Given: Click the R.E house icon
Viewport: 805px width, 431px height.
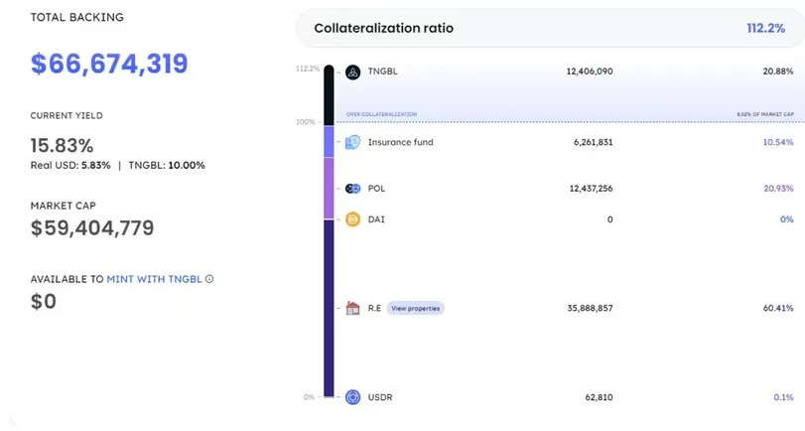Looking at the screenshot, I should pyautogui.click(x=352, y=308).
